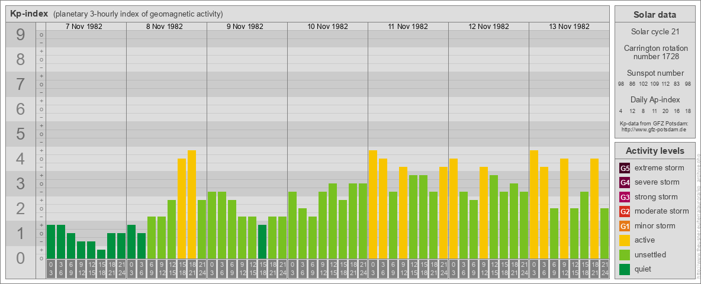This screenshot has width=701, height=284.
Task: Select the G3 strong storm badge
Action: click(625, 197)
